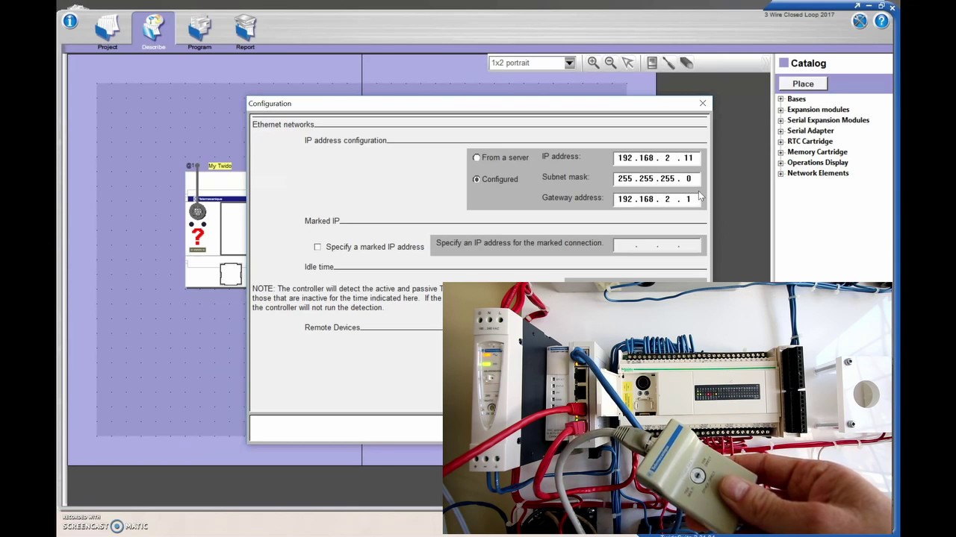Viewport: 956px width, 537px height.
Task: Click the dark eraser block toolbar icon
Action: coord(686,63)
